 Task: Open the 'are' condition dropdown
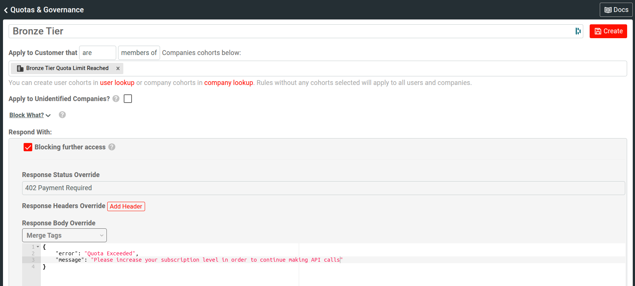[97, 53]
